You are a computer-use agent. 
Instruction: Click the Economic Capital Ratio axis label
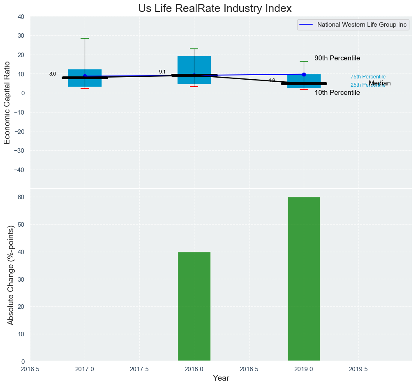tap(7, 101)
